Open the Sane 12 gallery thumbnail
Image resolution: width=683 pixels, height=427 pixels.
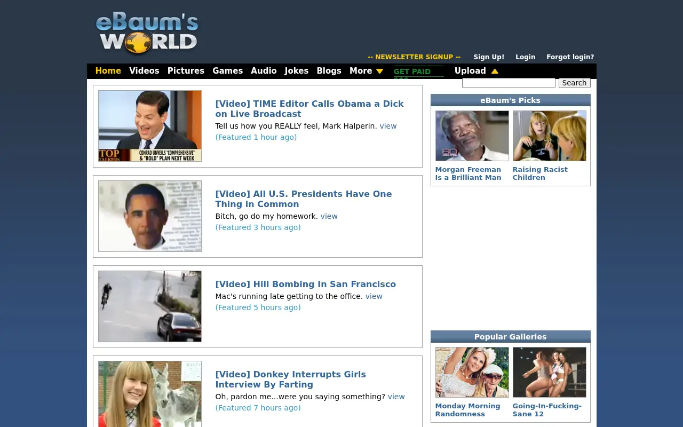click(x=550, y=373)
